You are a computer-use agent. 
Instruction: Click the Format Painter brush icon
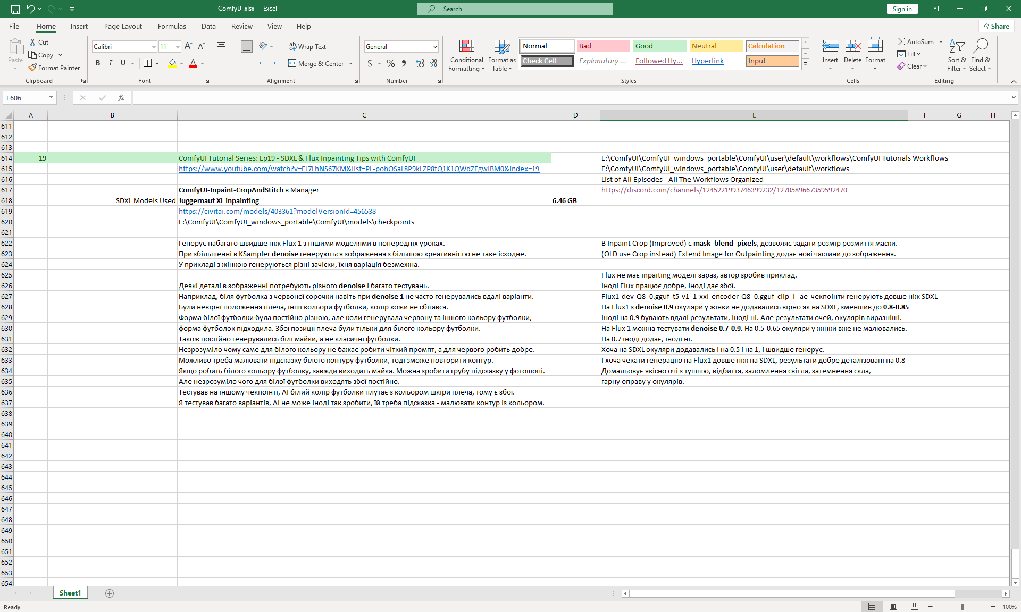point(33,68)
